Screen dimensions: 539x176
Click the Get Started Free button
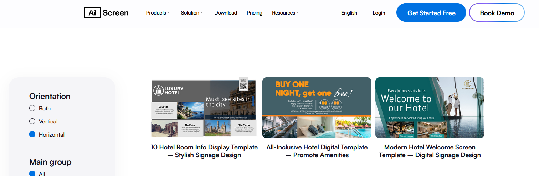(x=431, y=13)
